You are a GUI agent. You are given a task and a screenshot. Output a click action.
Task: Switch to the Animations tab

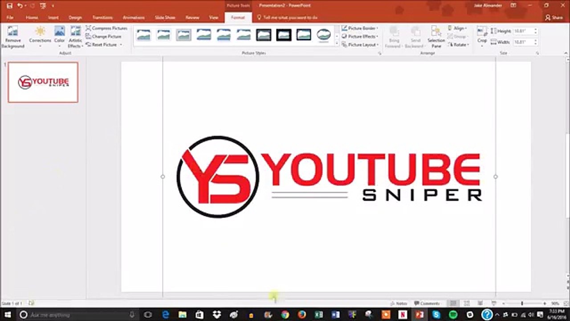[134, 17]
